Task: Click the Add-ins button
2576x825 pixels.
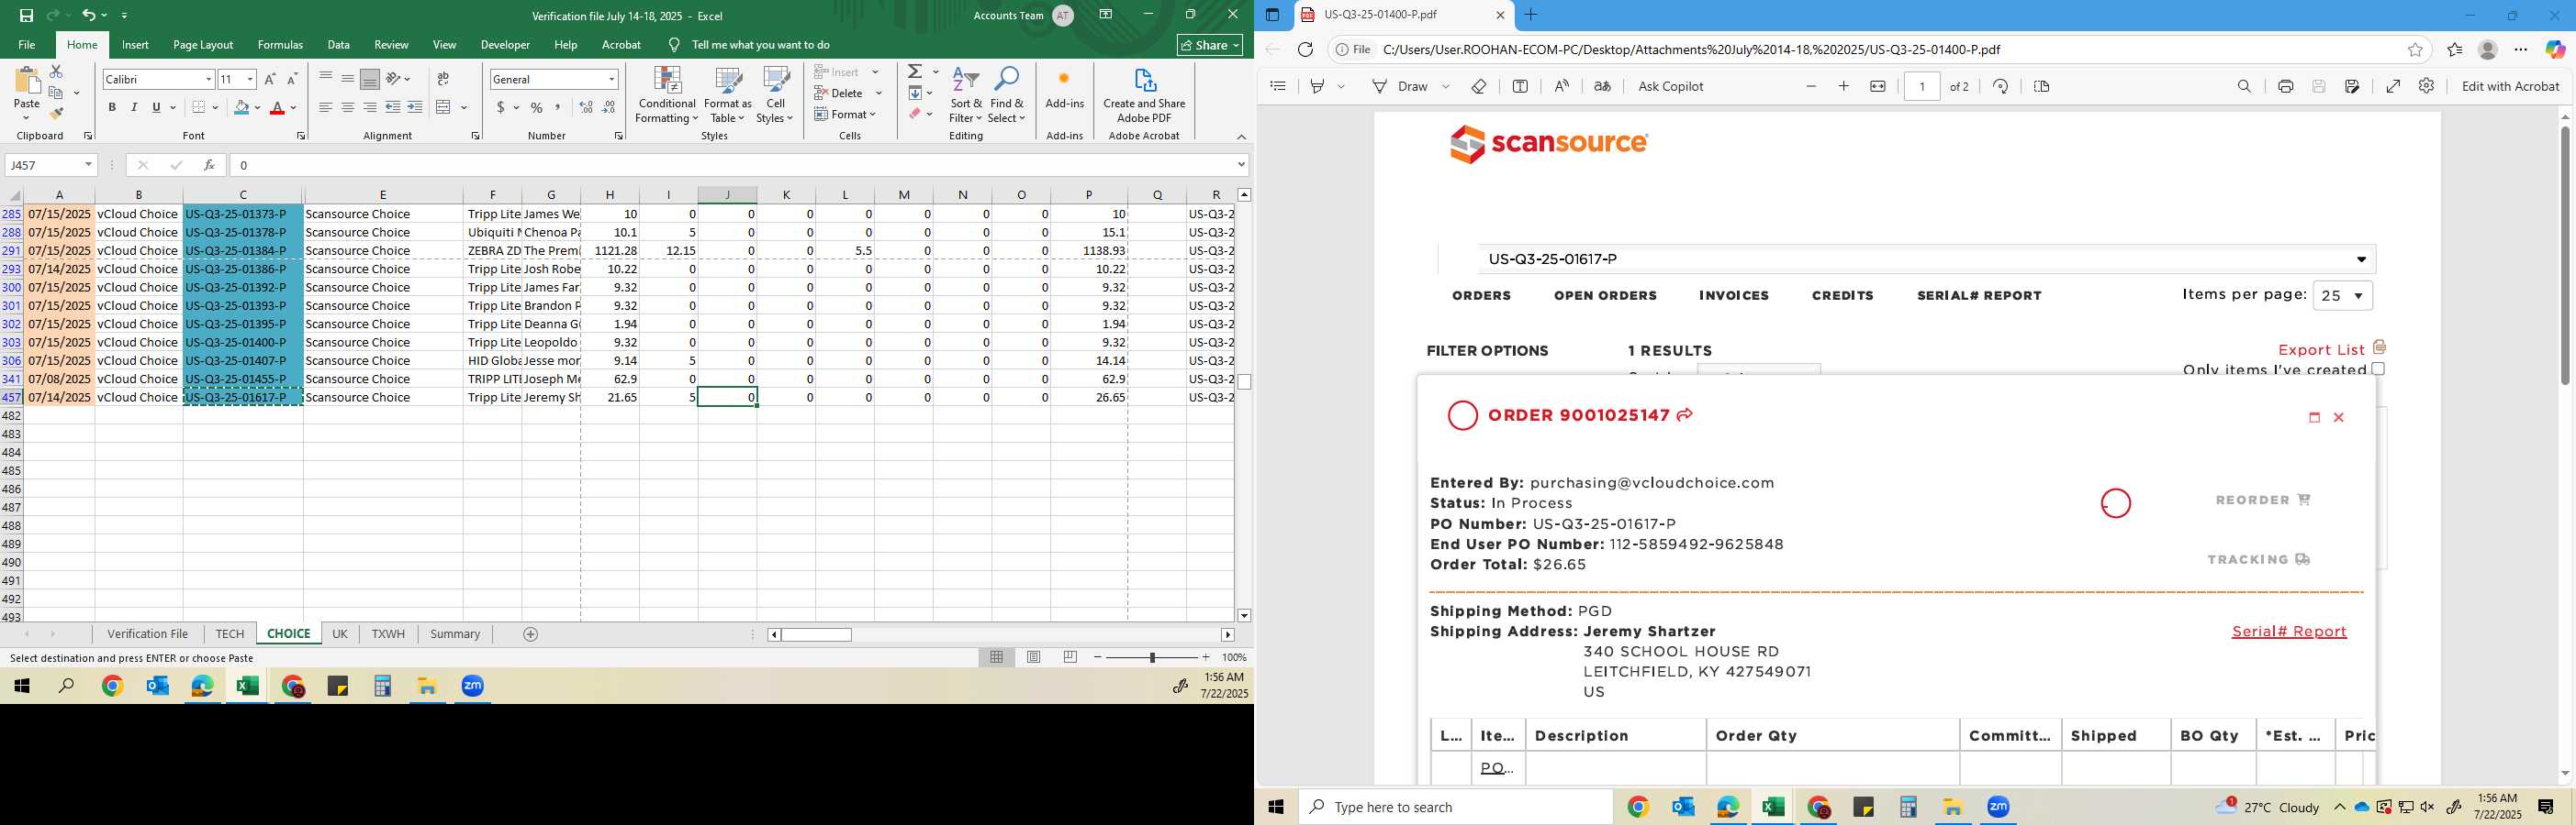Action: pyautogui.click(x=1064, y=90)
